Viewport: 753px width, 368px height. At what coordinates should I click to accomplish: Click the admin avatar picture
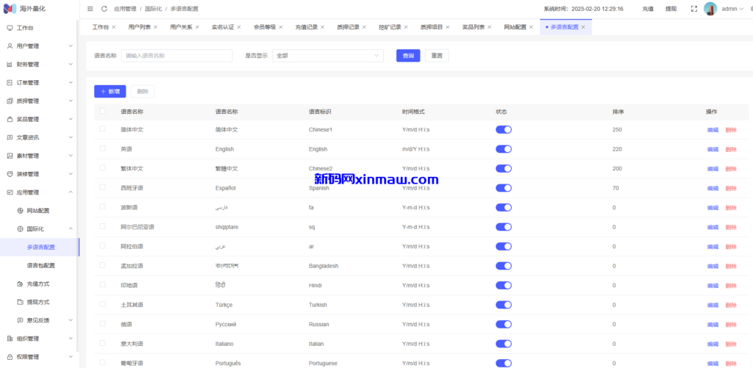click(710, 9)
